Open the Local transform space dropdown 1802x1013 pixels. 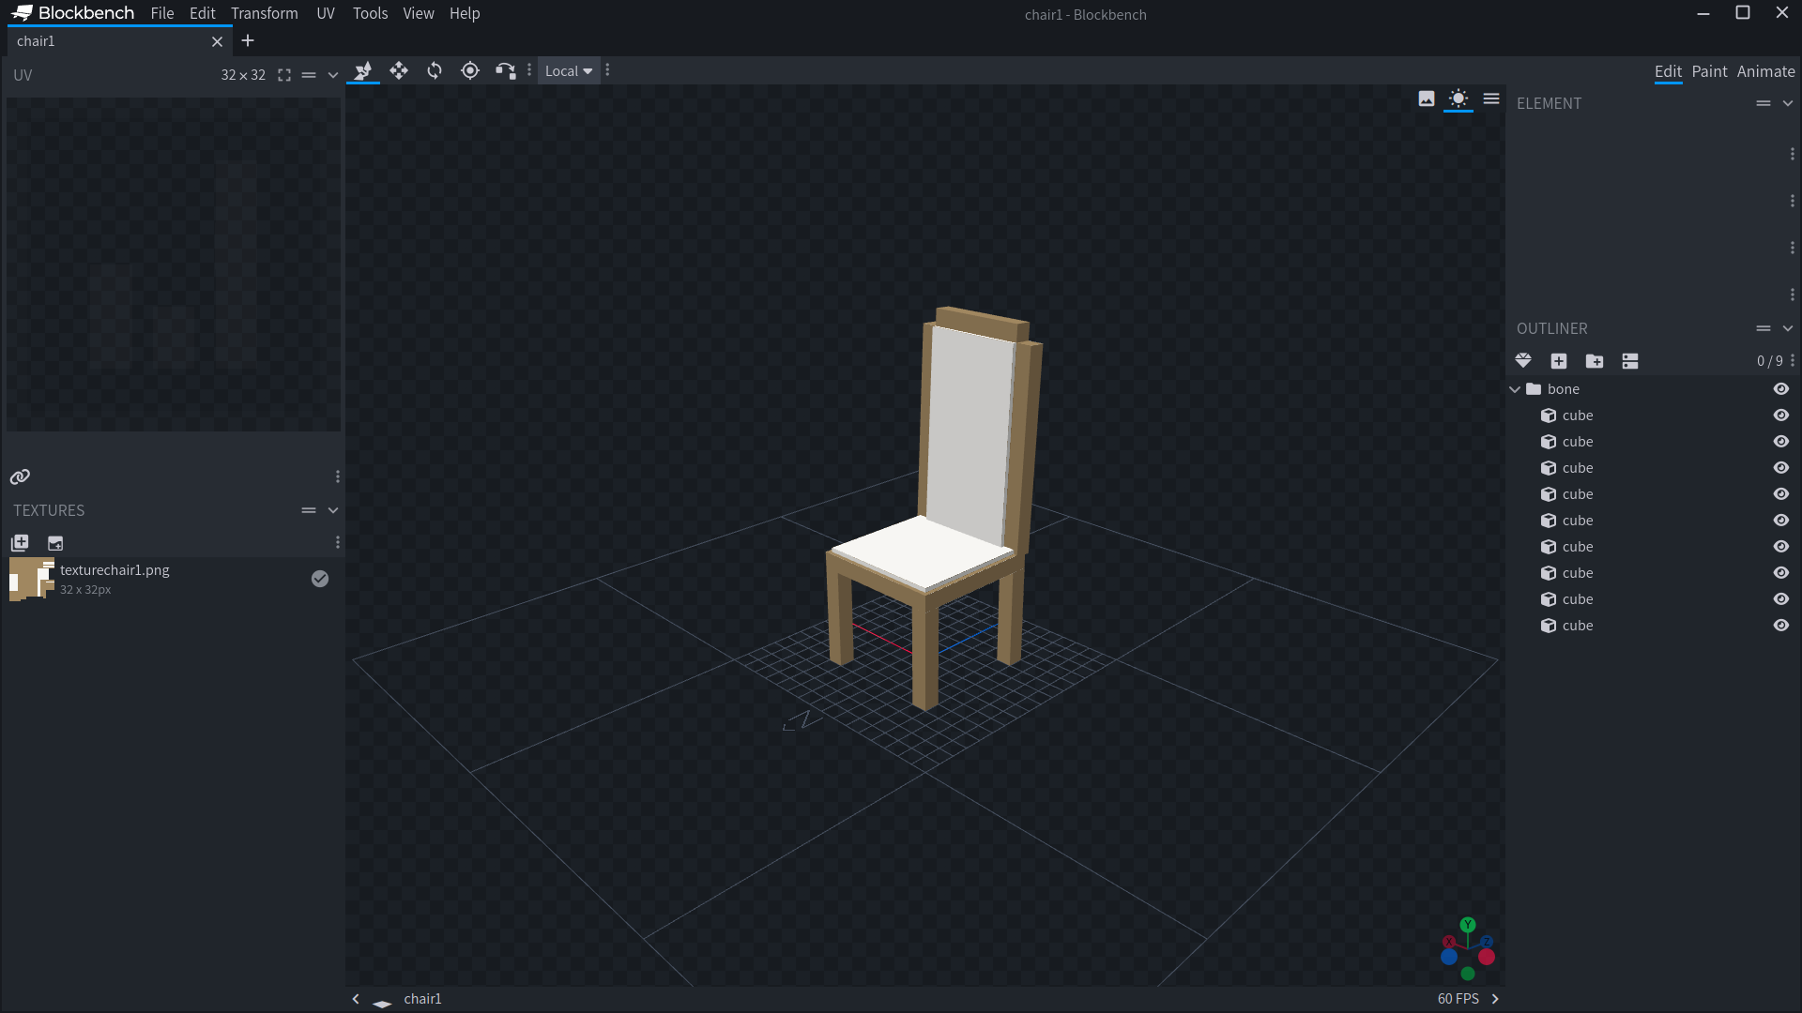[569, 71]
